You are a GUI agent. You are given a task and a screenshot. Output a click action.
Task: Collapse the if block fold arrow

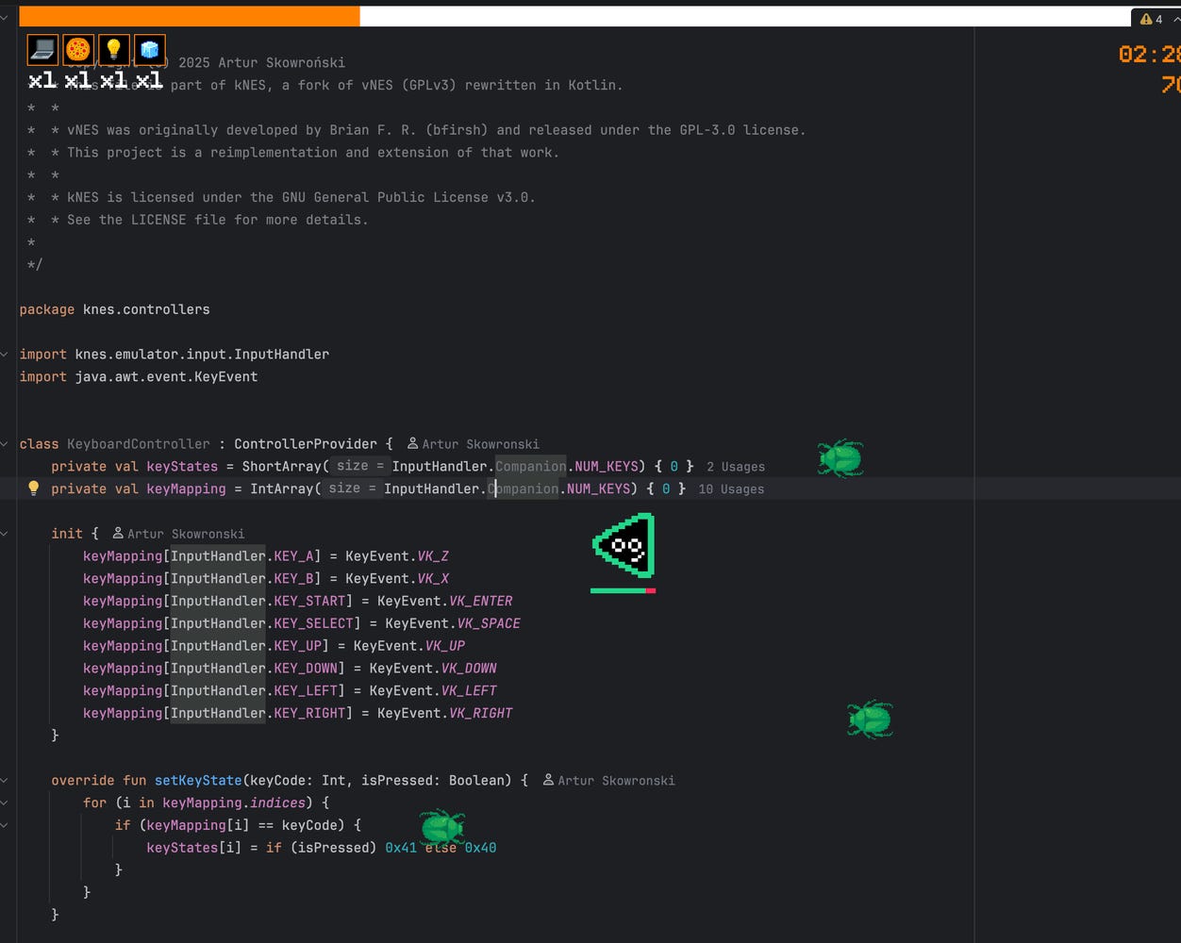coord(5,825)
